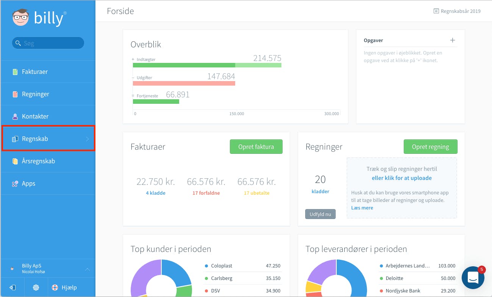The width and height of the screenshot is (492, 297).
Task: Open the chat bubble widget
Action: (473, 278)
